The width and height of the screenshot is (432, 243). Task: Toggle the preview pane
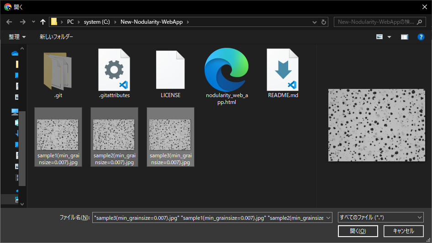tap(405, 37)
